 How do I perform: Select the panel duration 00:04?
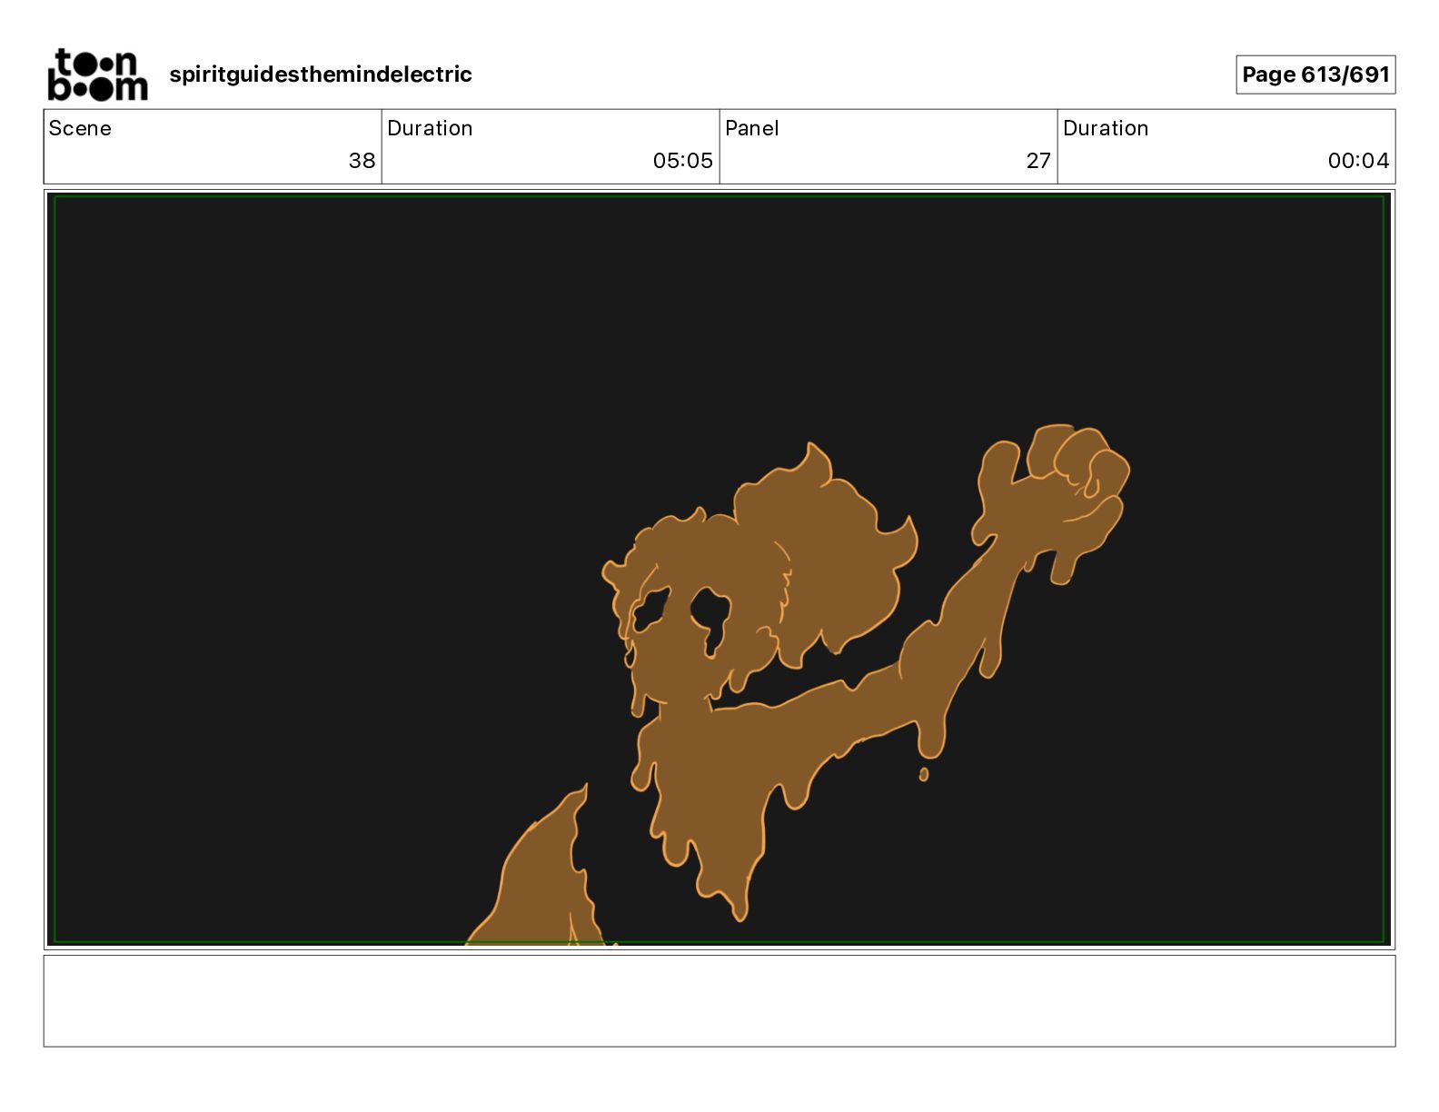pos(1358,161)
